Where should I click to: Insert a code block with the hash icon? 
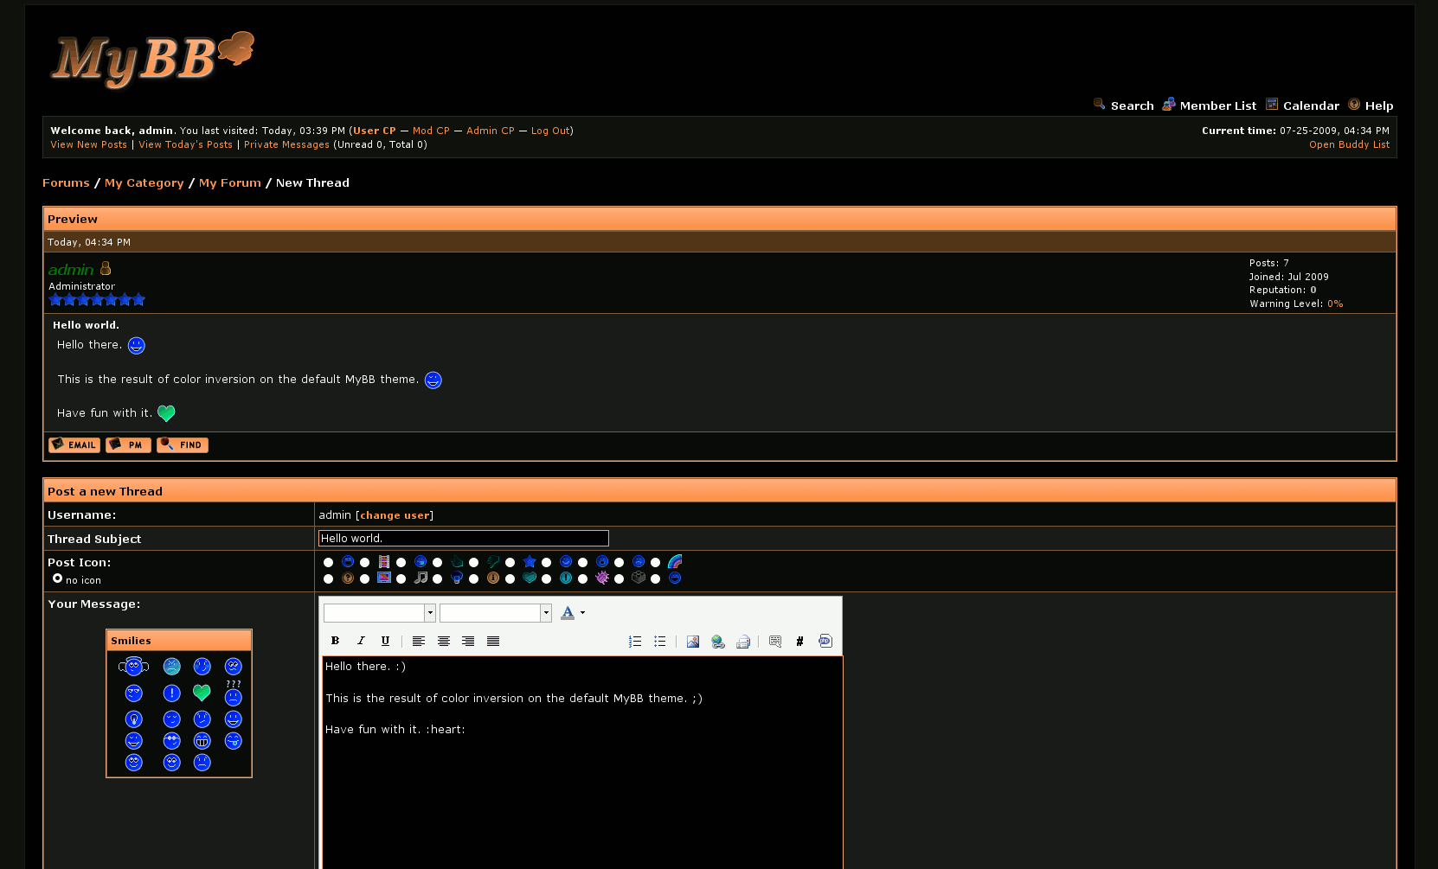point(800,642)
